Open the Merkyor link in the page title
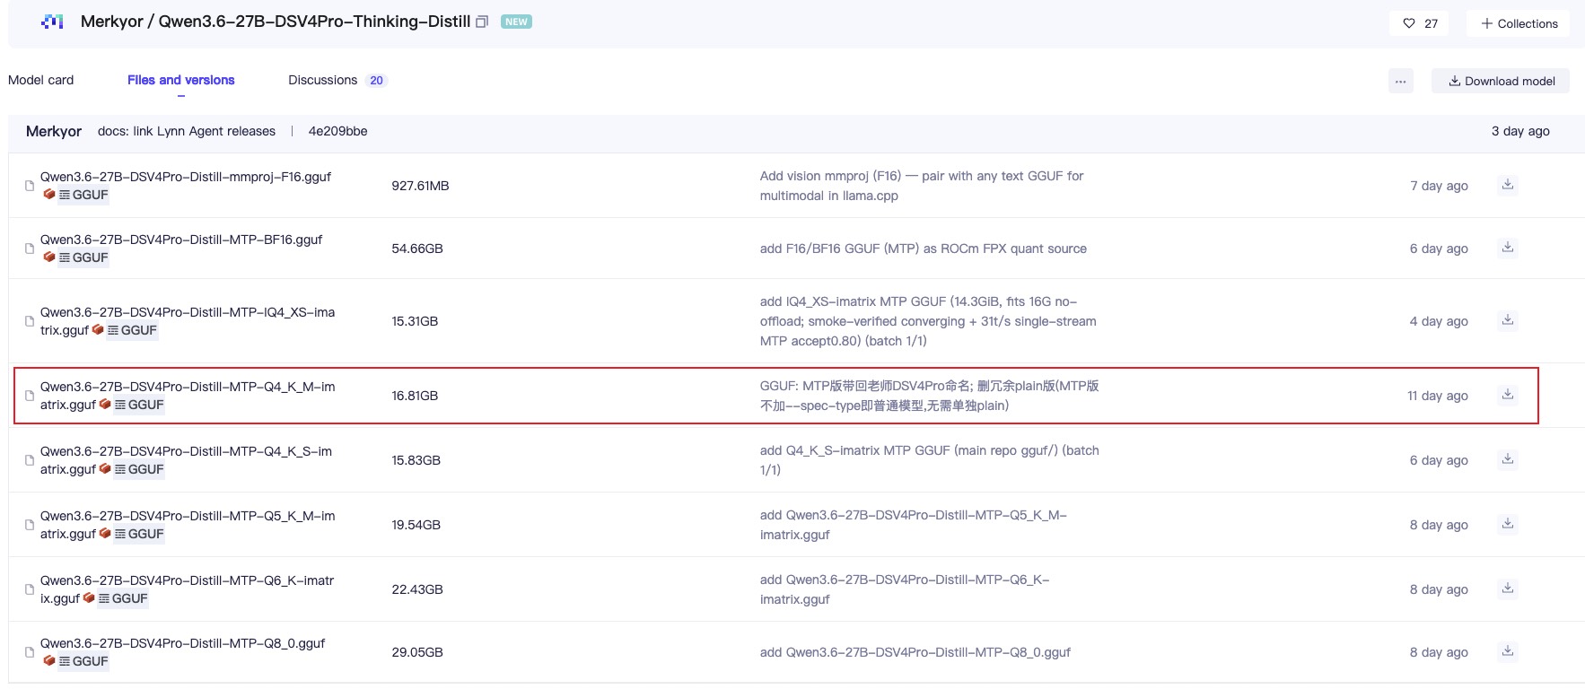Viewport: 1585px width, 689px height. (111, 22)
